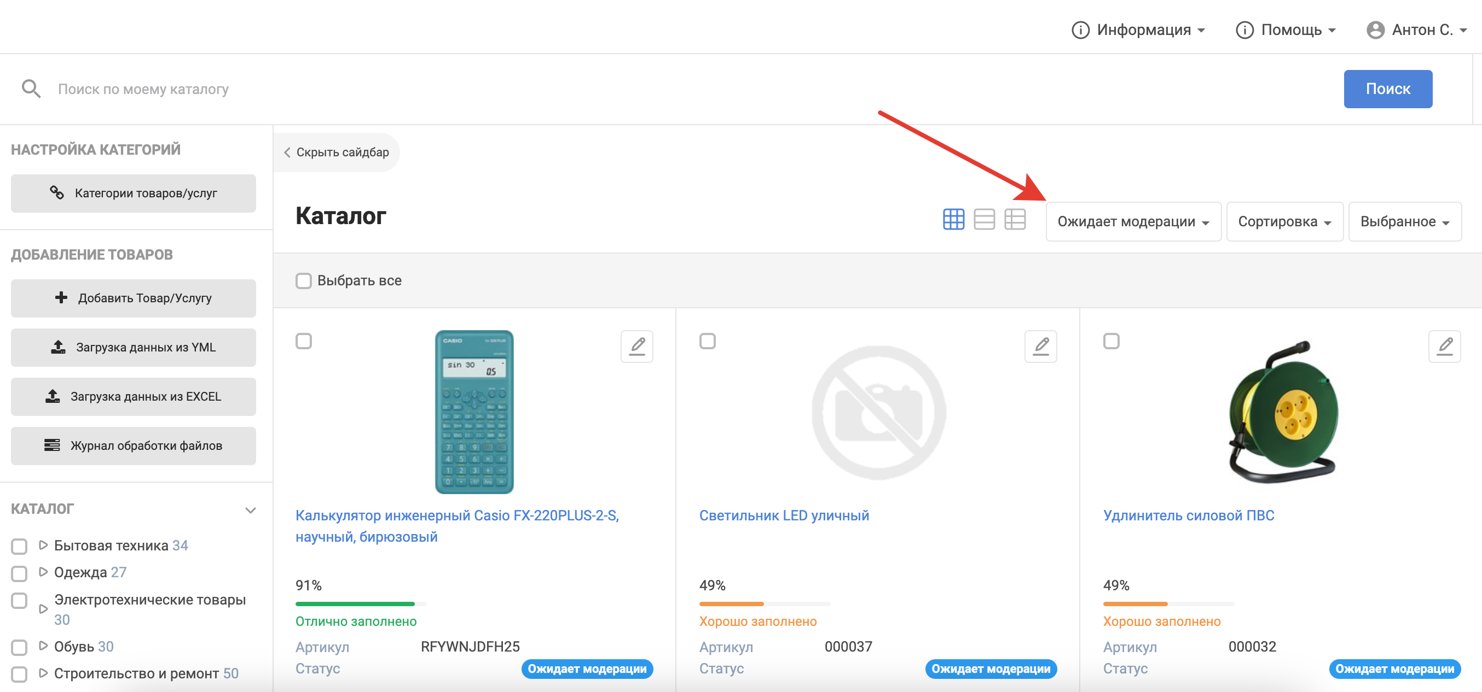Open the Сортировка dropdown
Screen dimensions: 1482x692
1284,222
